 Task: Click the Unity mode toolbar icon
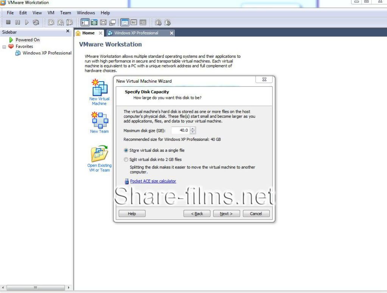pyautogui.click(x=112, y=22)
